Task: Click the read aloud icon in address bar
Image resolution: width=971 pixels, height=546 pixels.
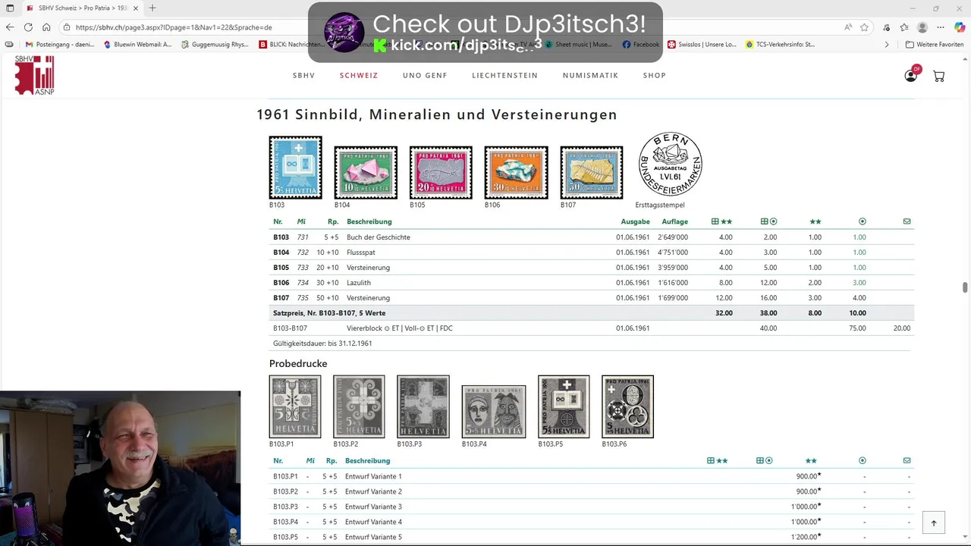Action: 847,27
